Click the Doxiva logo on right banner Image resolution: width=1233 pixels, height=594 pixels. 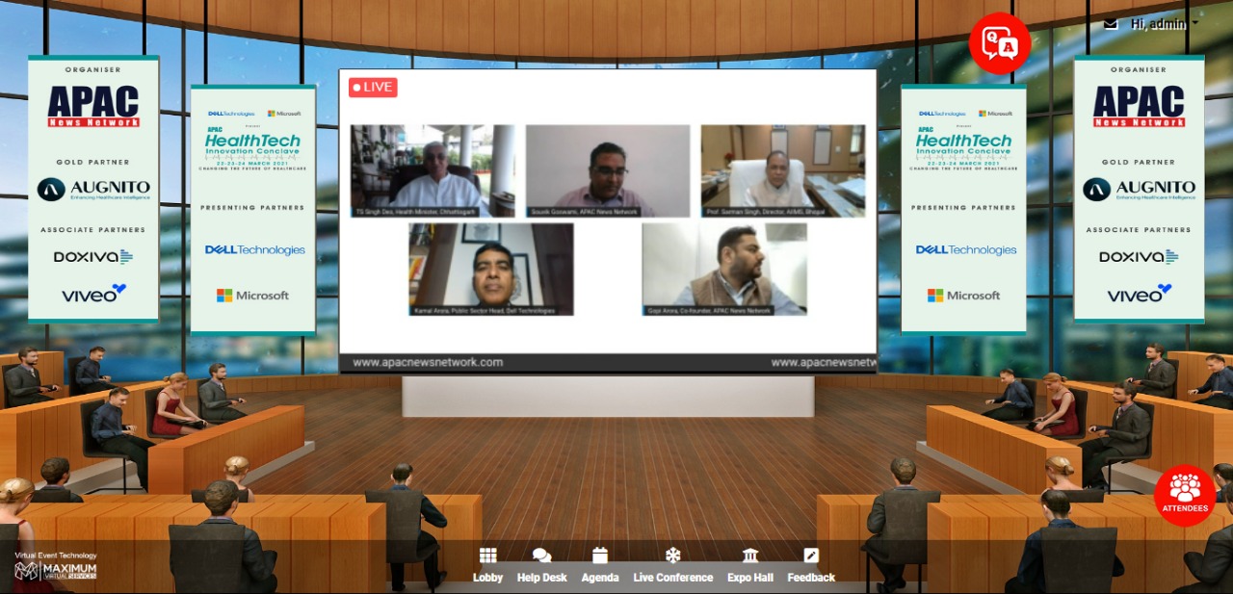(1139, 257)
